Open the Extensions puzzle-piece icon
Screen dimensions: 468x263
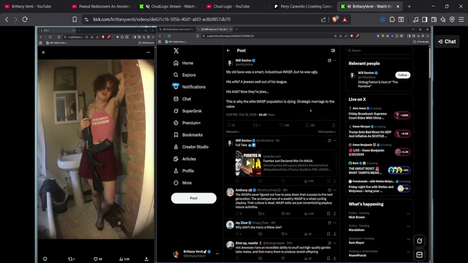[392, 19]
